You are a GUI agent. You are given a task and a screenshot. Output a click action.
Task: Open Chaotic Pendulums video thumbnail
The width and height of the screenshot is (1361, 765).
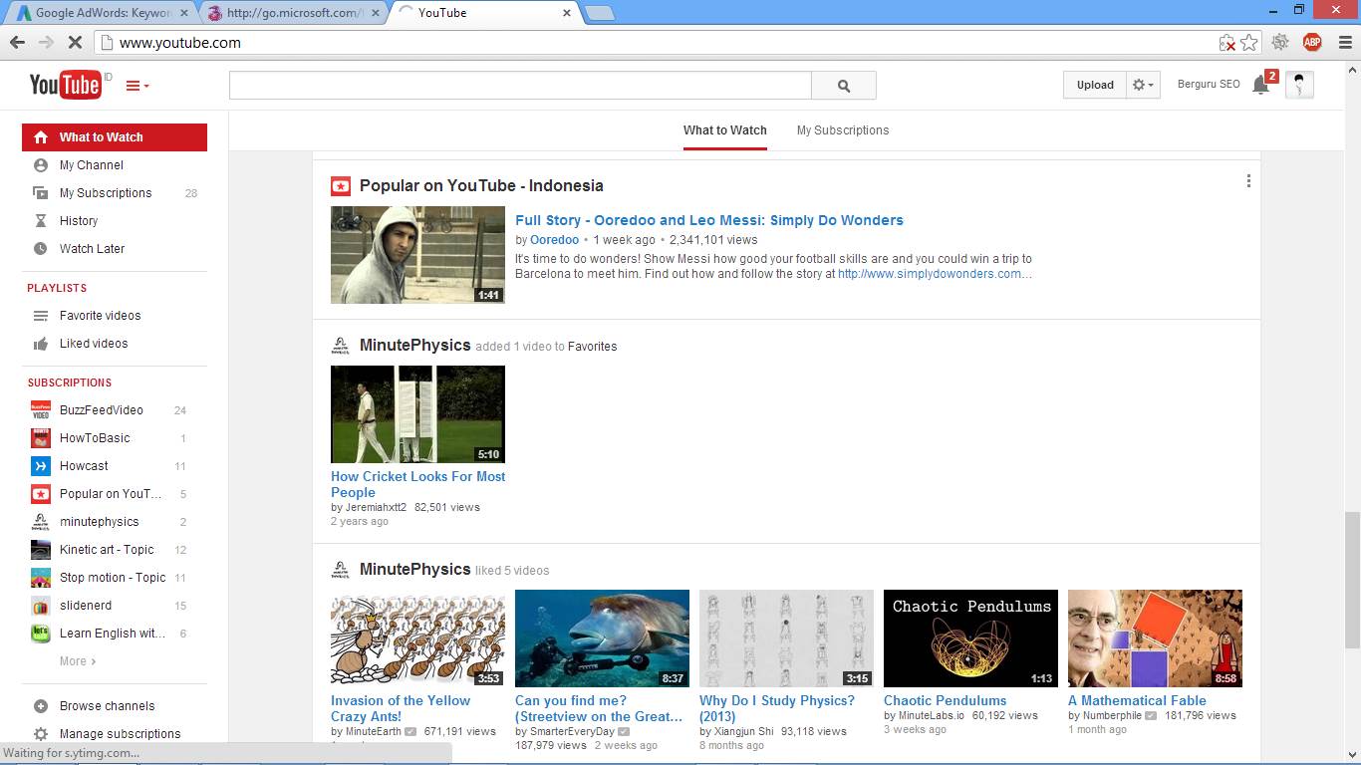(970, 638)
